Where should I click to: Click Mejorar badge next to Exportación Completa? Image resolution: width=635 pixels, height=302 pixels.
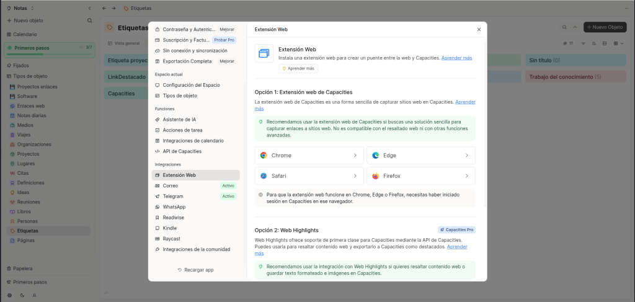[x=227, y=61]
